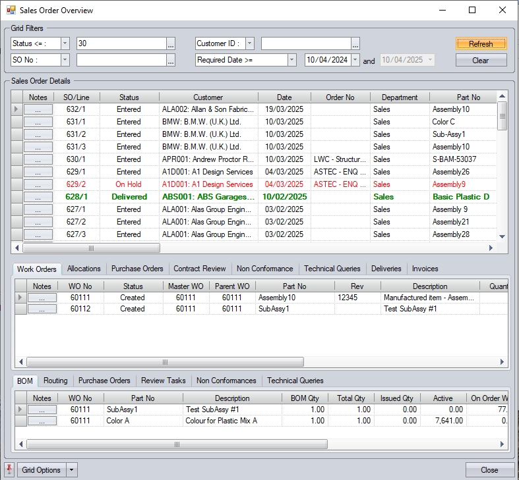Open notes for work order 60112
519x480 pixels.
(x=42, y=309)
